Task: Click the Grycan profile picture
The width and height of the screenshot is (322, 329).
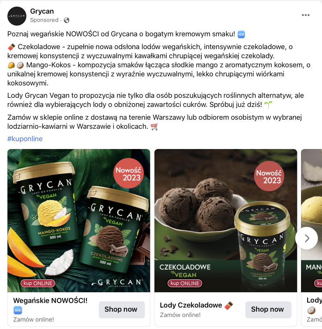Action: pyautogui.click(x=17, y=16)
